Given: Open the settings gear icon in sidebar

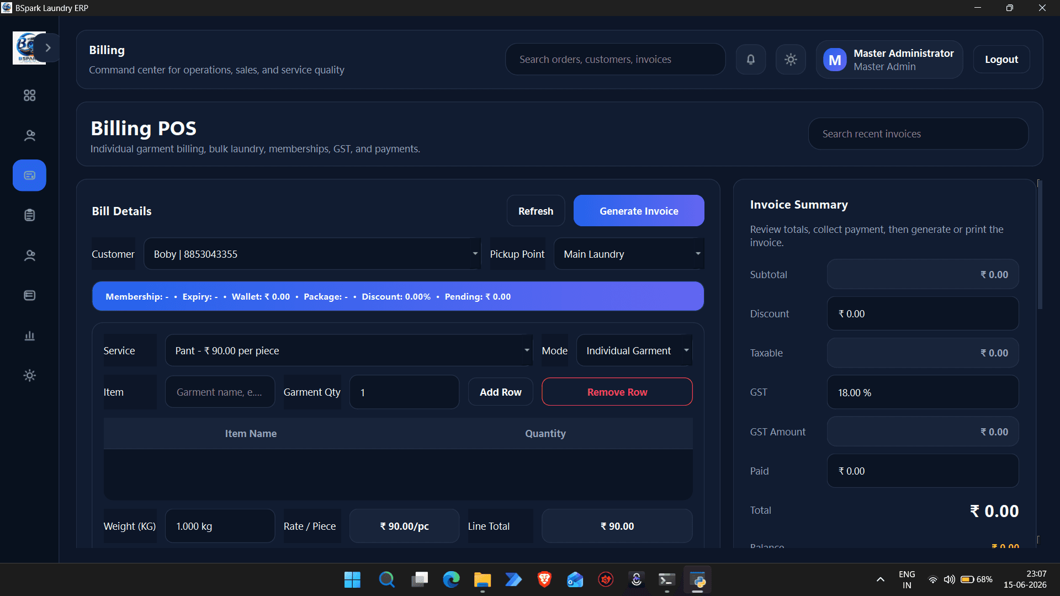Looking at the screenshot, I should coord(29,375).
